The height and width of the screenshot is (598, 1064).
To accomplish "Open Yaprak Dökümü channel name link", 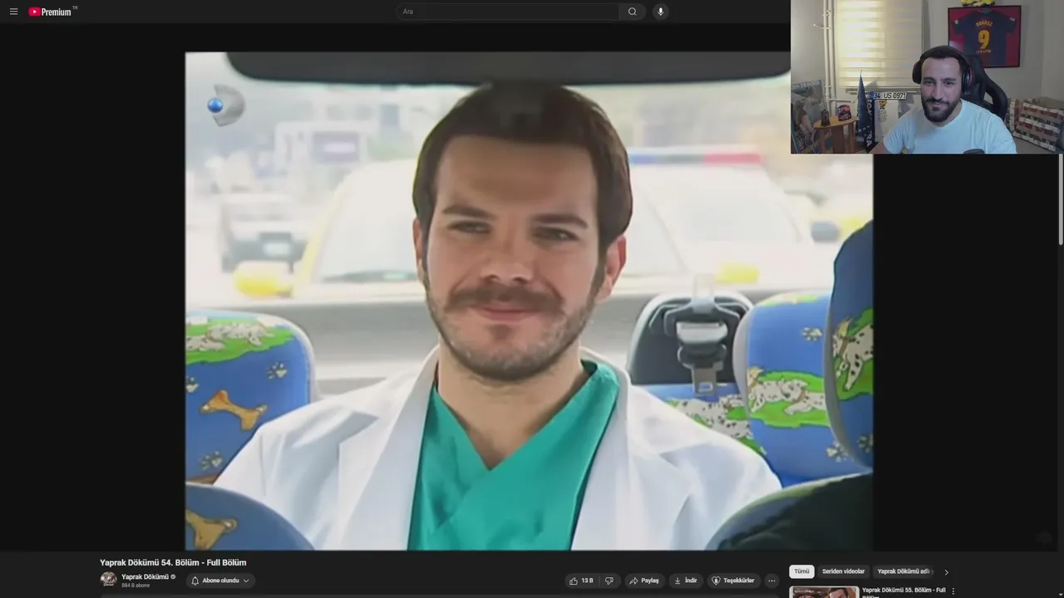I will point(145,576).
